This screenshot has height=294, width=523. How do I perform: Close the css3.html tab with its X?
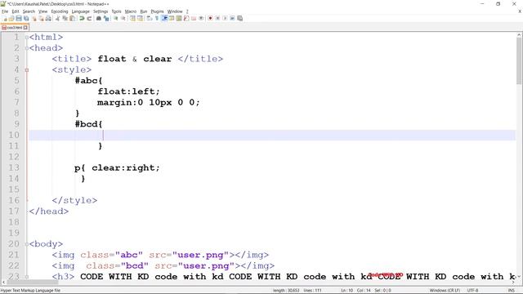(x=25, y=28)
